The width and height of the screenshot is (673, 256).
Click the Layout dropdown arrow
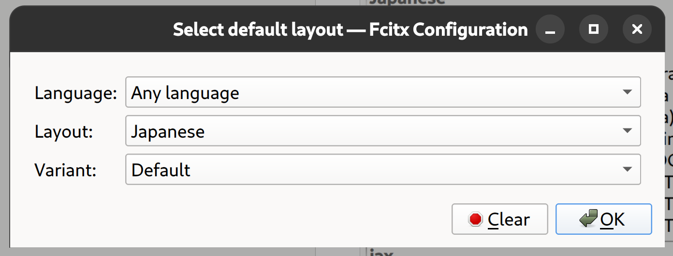(x=627, y=131)
